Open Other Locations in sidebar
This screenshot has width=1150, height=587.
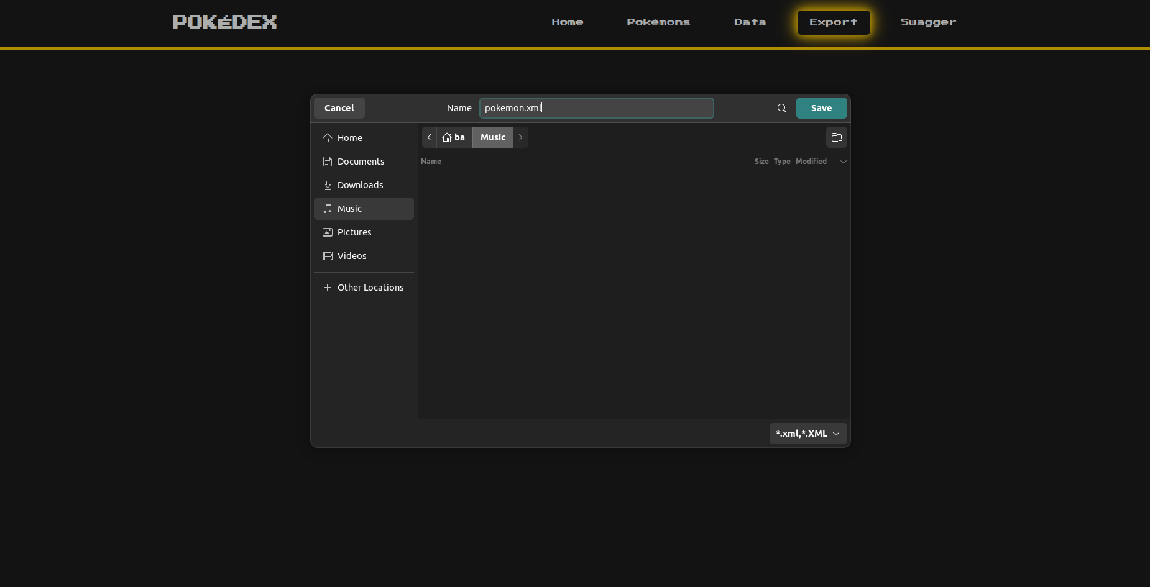364,288
